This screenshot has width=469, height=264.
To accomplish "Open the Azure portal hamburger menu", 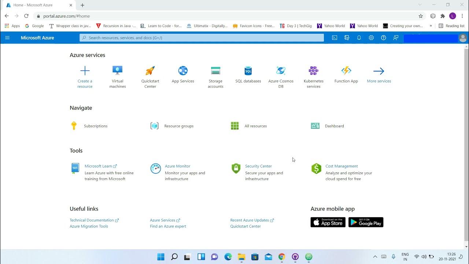I will click(x=7, y=38).
